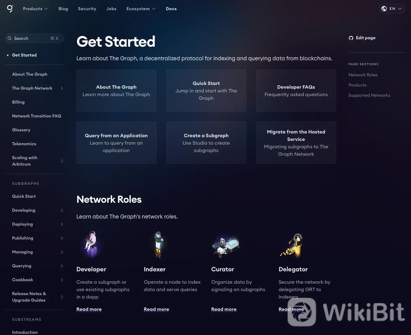Click the Get Started page title
The image size is (411, 335).
pyautogui.click(x=116, y=41)
